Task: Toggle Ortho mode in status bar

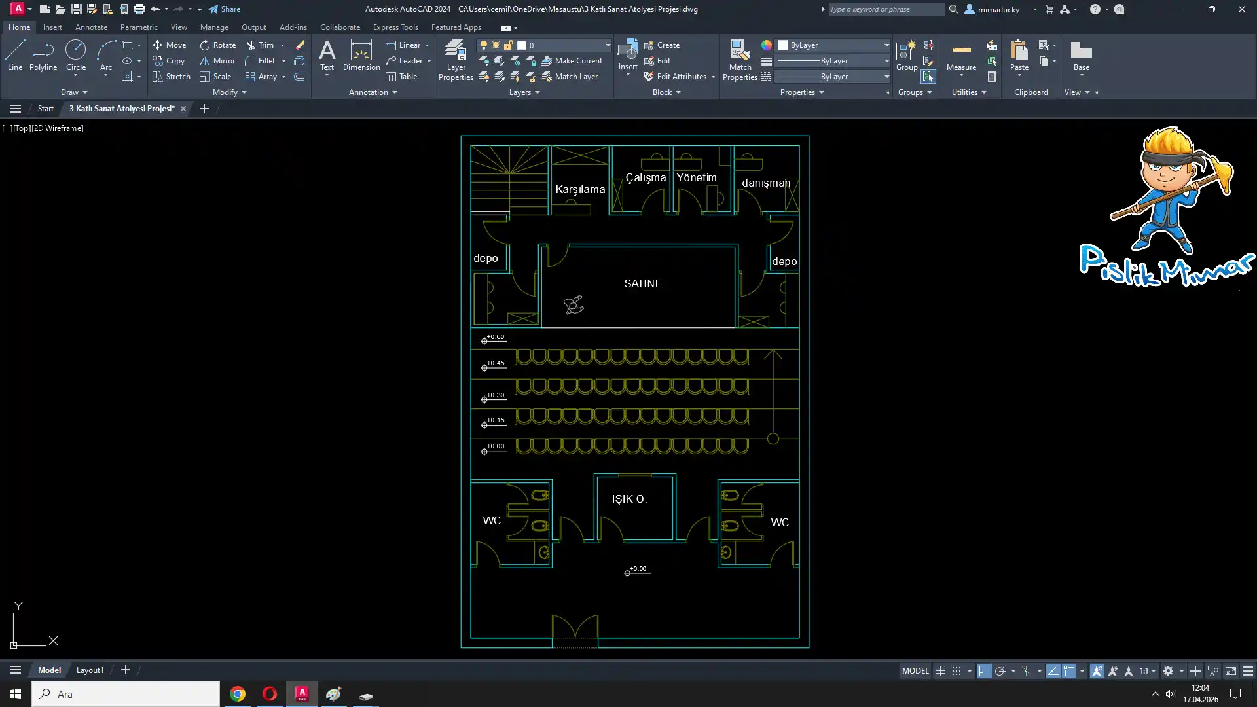Action: pos(984,671)
